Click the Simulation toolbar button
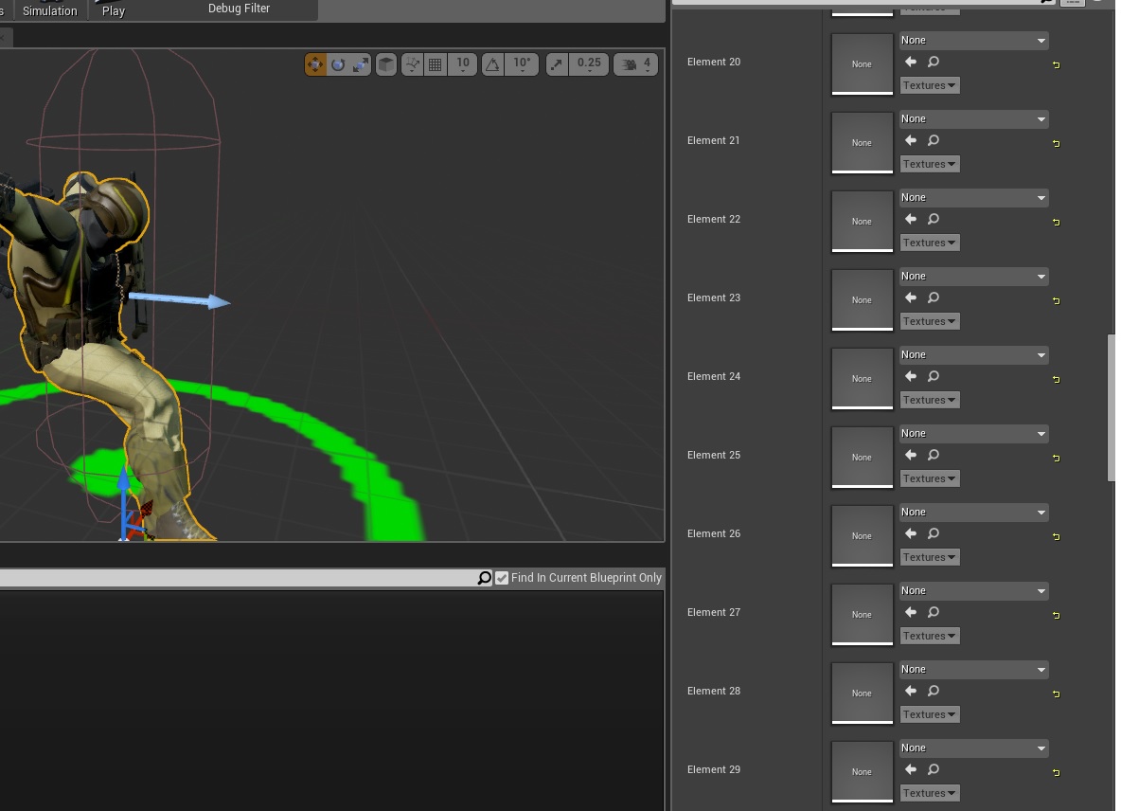1121x811 pixels. [x=49, y=10]
